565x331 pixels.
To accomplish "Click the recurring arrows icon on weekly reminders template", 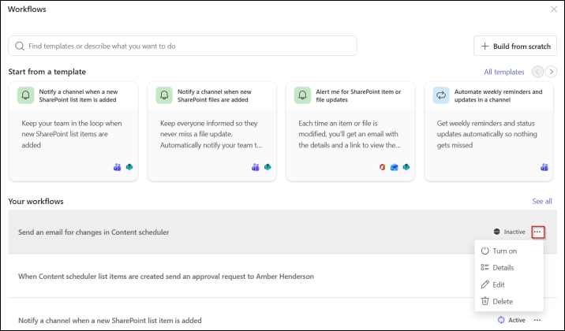I will click(440, 95).
